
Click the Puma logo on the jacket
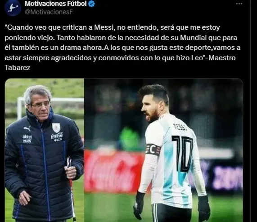click(x=27, y=128)
